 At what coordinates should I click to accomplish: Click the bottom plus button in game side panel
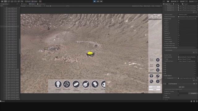point(158,70)
